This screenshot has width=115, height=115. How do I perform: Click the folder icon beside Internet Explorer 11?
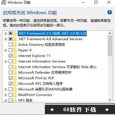(15, 56)
